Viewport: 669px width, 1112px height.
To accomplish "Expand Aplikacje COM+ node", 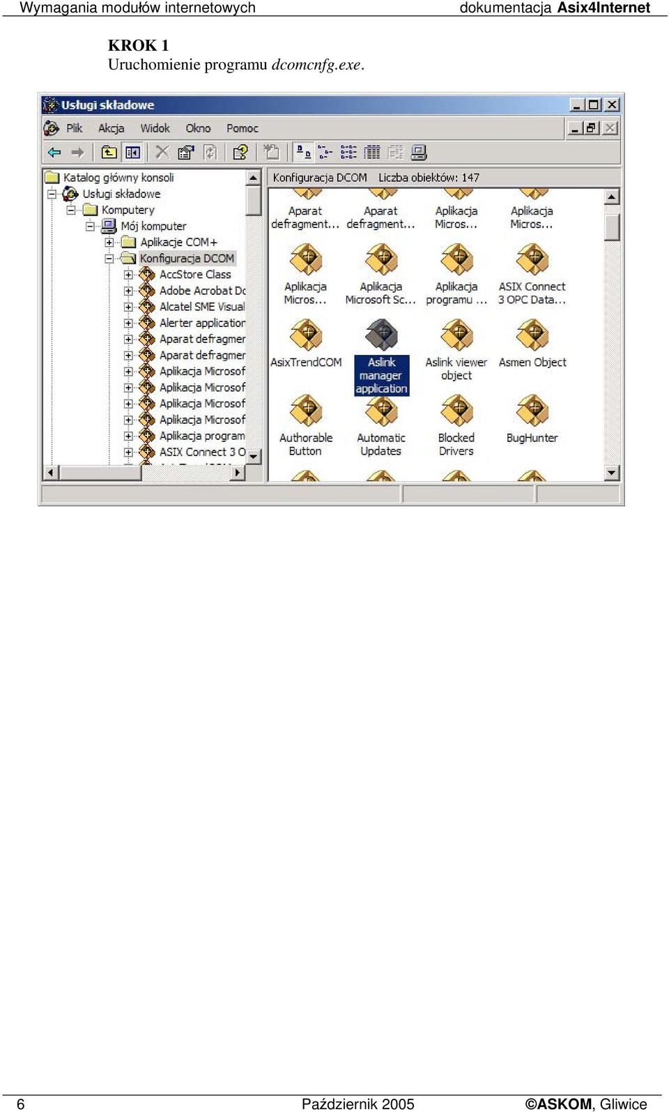I will point(109,242).
